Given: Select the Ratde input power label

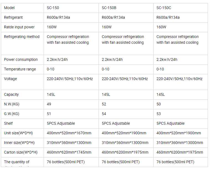Looking at the screenshot, I should pos(19,27).
